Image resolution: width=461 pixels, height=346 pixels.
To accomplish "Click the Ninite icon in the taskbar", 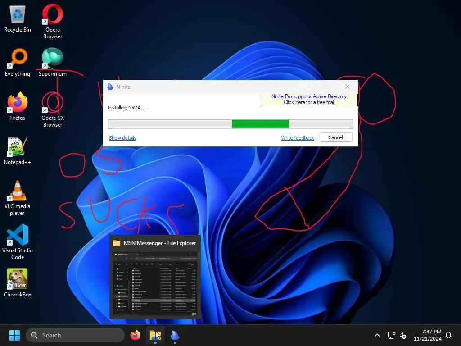I will tap(175, 335).
